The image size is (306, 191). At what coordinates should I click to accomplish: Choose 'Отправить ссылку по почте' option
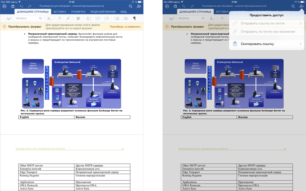[267, 23]
